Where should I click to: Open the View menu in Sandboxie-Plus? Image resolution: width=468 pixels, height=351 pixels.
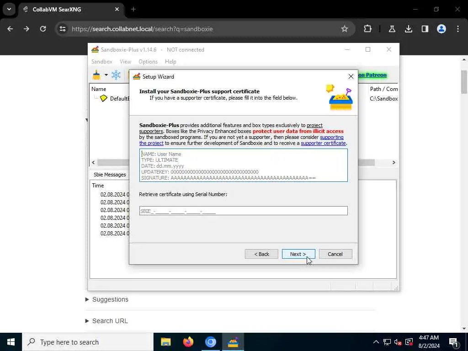point(125,62)
